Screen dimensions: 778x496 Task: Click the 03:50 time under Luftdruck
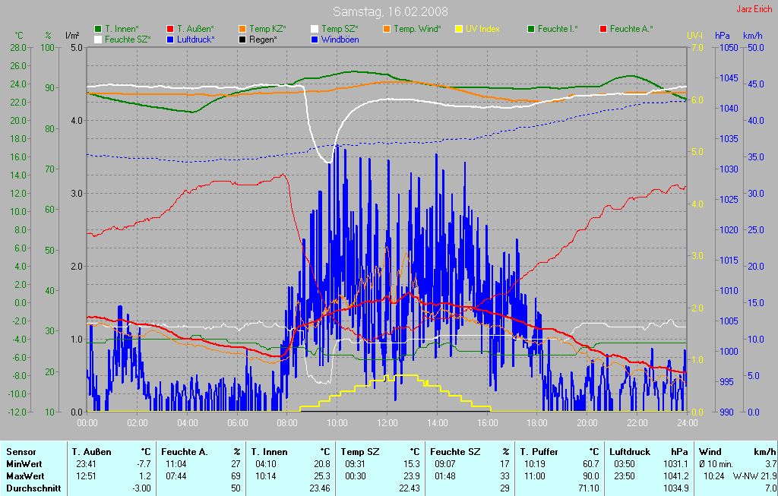click(x=625, y=464)
